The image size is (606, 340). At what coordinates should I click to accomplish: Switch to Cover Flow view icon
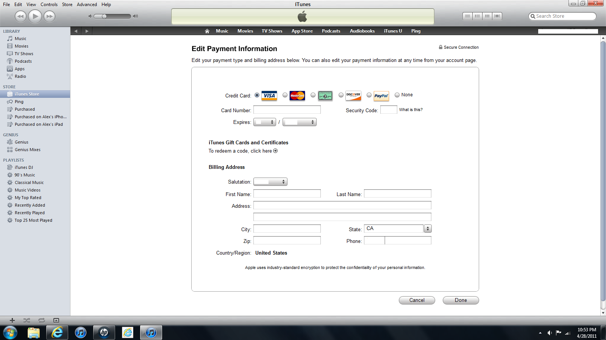(497, 16)
